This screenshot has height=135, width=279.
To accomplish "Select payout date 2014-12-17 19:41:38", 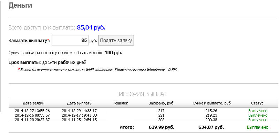I will 79,115.
